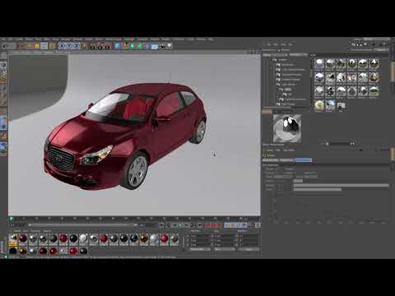Click the car's front wheel in viewport
The width and height of the screenshot is (395, 296).
pos(137,172)
